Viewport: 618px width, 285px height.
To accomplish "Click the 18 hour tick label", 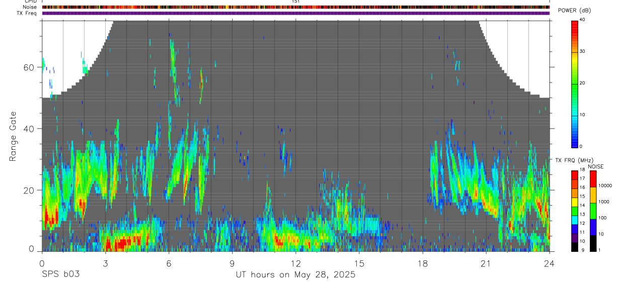I will click(423, 262).
